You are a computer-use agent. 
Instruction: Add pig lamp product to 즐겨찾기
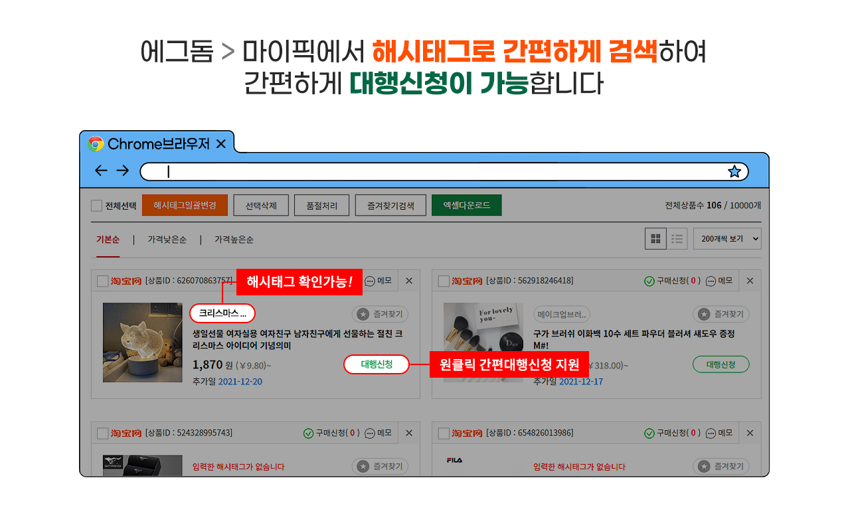(x=380, y=315)
